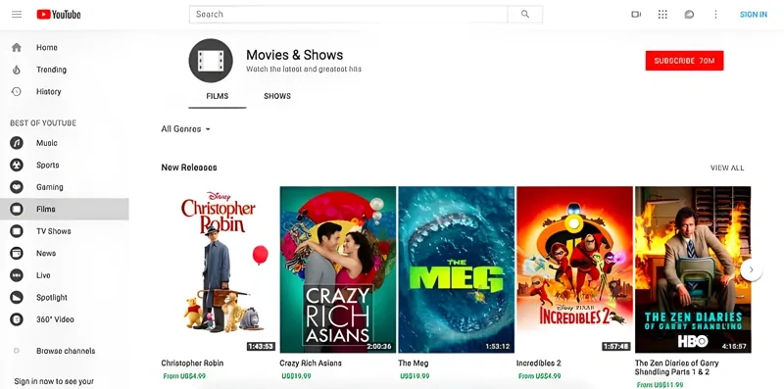Image resolution: width=784 pixels, height=389 pixels.
Task: Open the create video camera icon
Action: tap(636, 15)
